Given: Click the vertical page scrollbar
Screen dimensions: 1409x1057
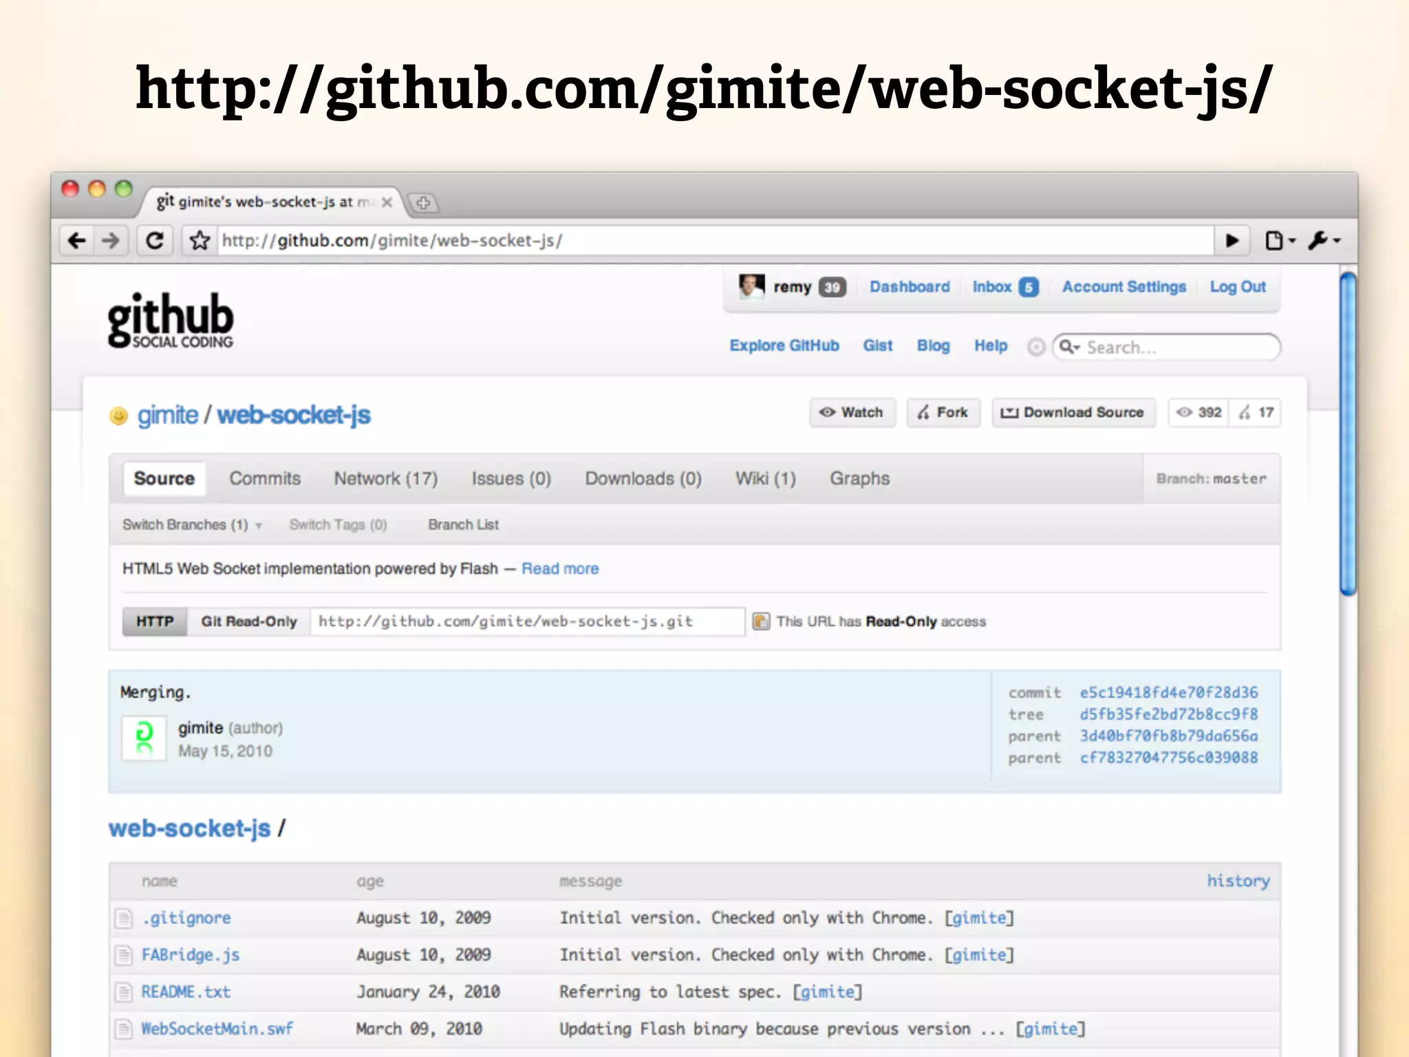Looking at the screenshot, I should (x=1348, y=434).
